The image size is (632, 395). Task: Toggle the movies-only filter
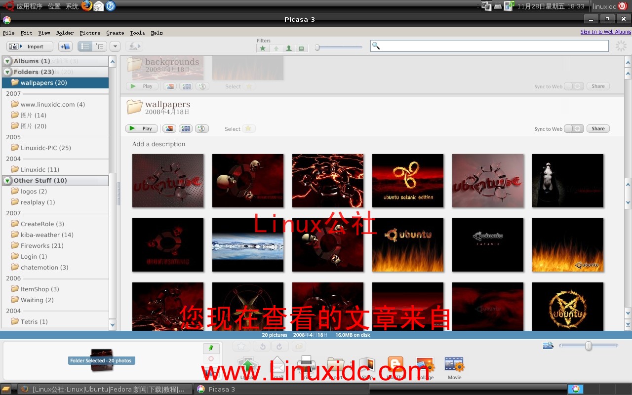(301, 48)
